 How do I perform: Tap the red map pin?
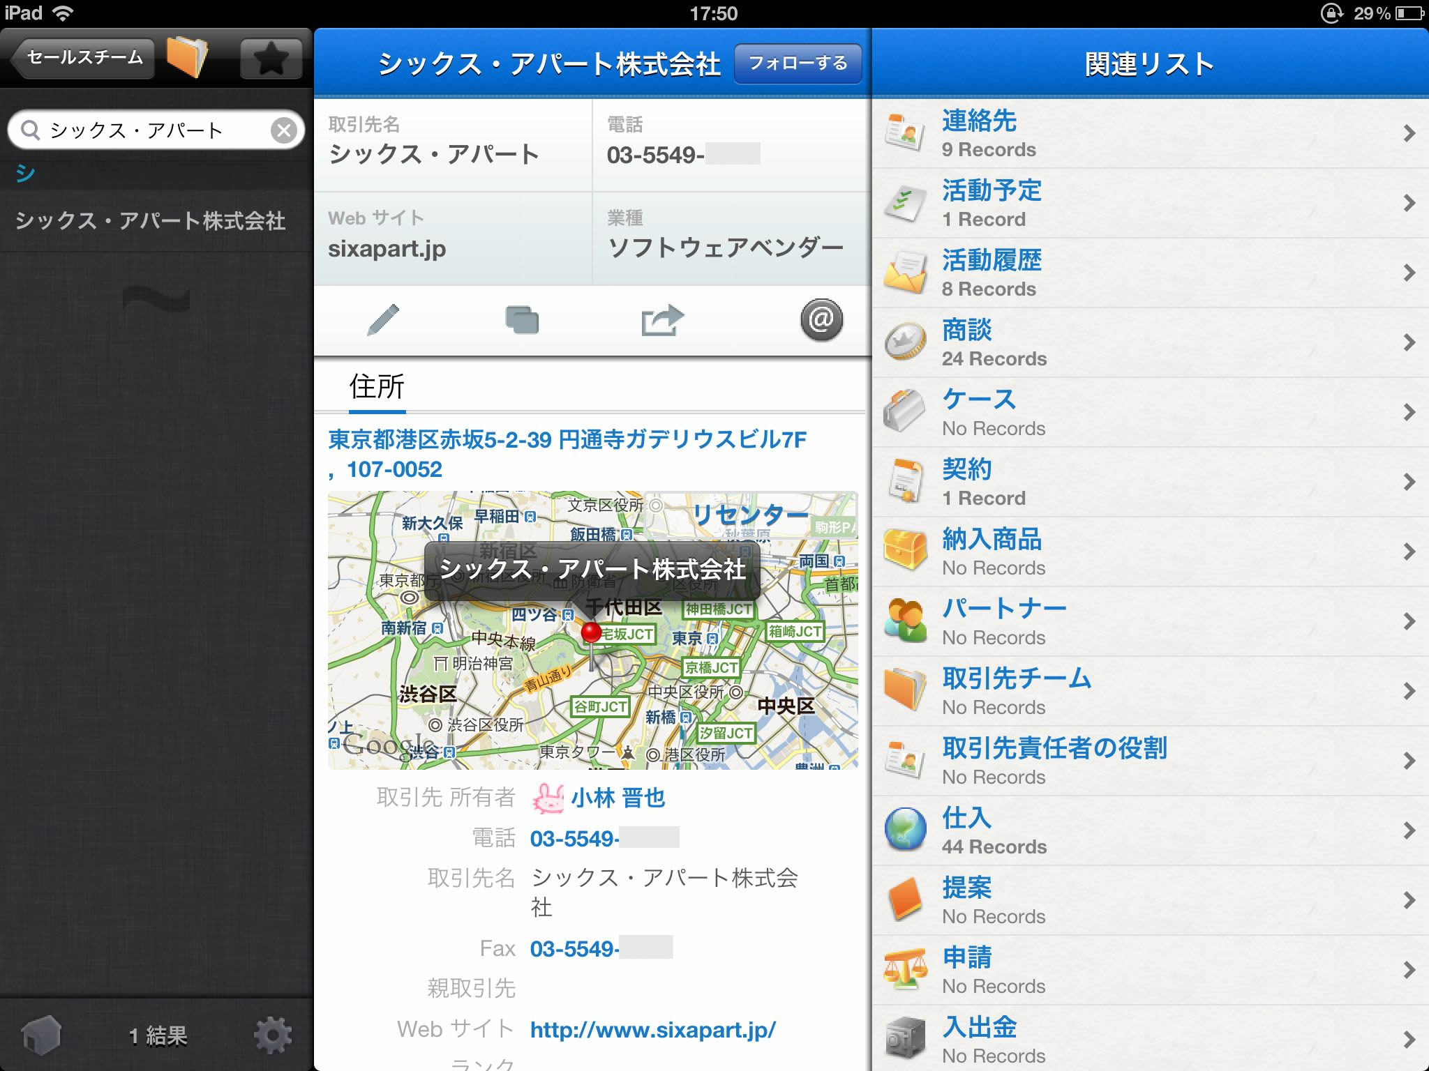pos(591,633)
